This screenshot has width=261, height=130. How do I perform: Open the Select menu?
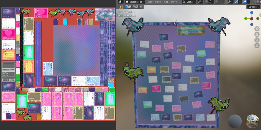158,2
